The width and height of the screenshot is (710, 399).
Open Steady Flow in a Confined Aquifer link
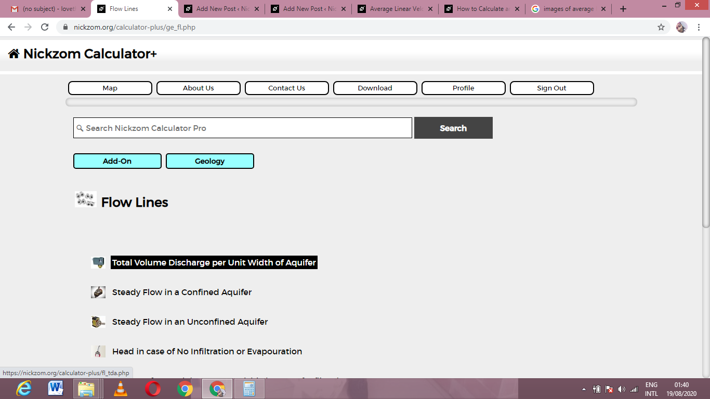click(182, 292)
